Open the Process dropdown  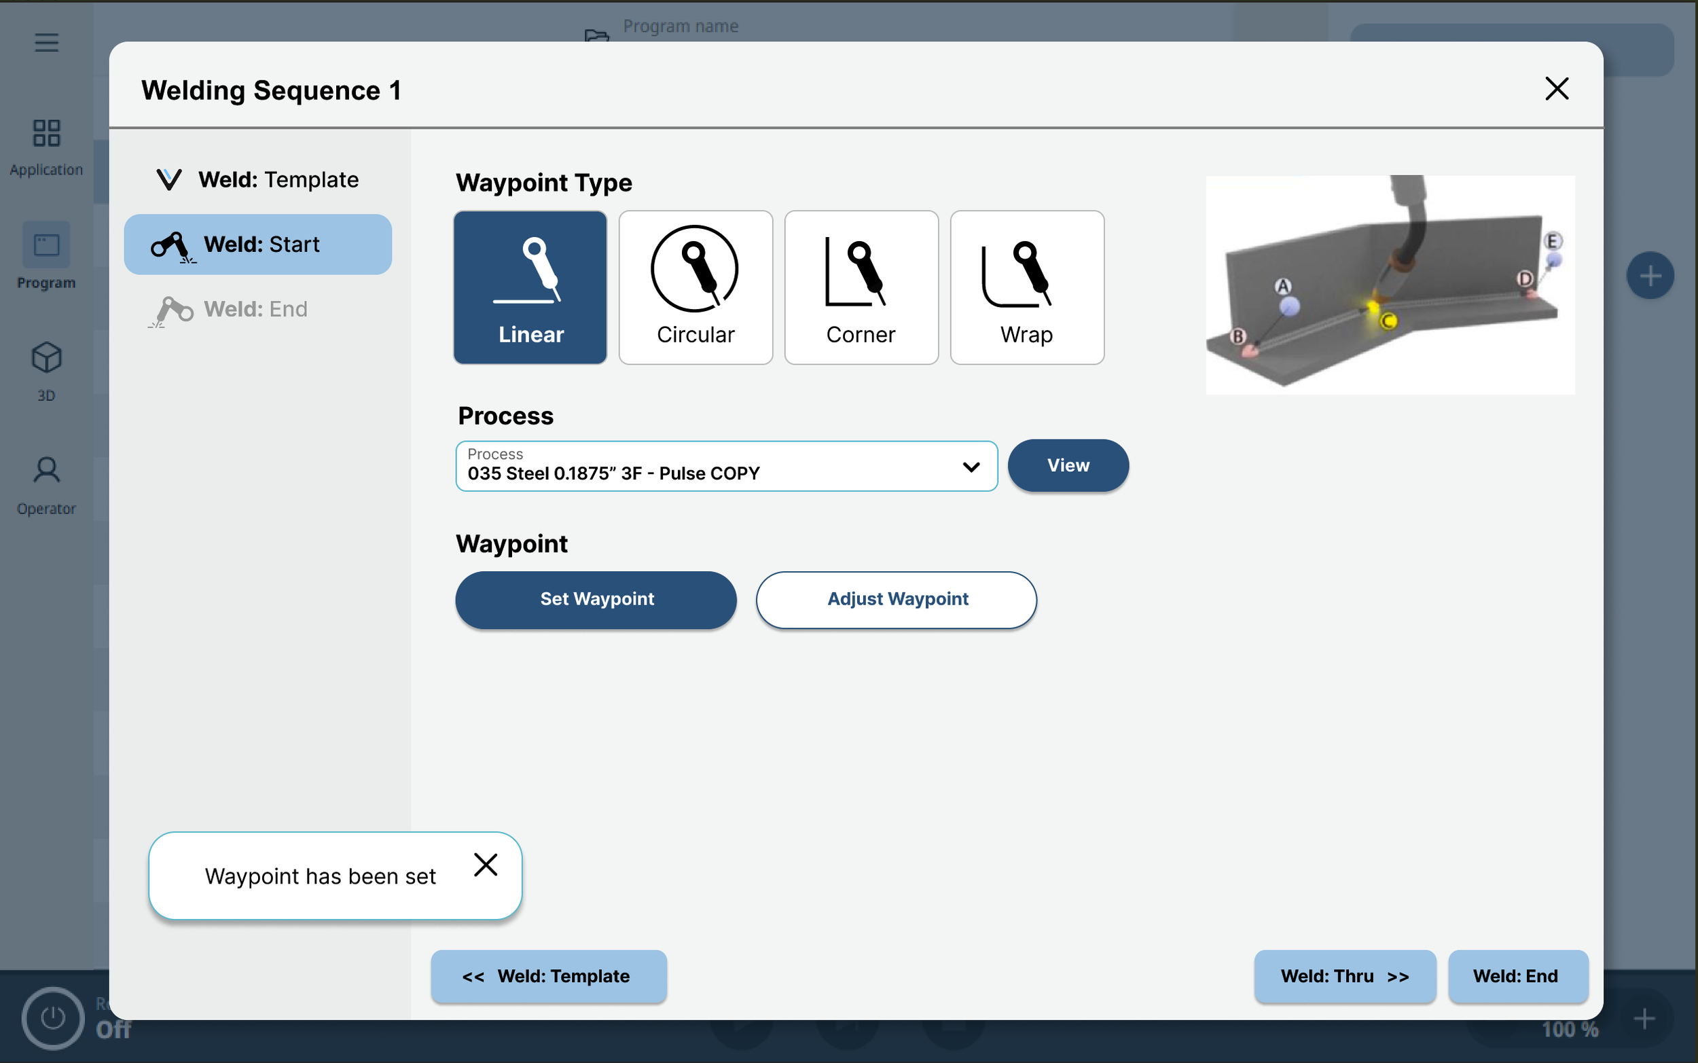click(x=726, y=466)
